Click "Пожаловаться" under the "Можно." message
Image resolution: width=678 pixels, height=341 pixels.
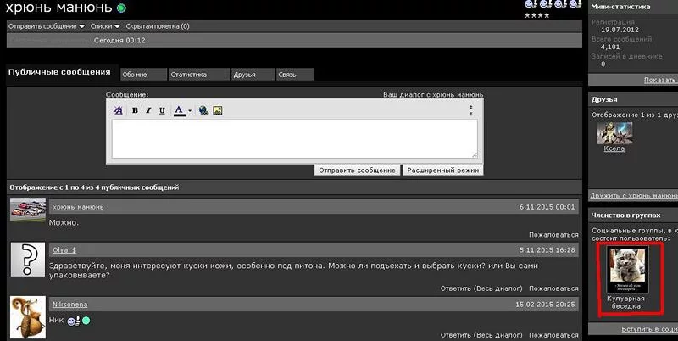click(x=553, y=235)
